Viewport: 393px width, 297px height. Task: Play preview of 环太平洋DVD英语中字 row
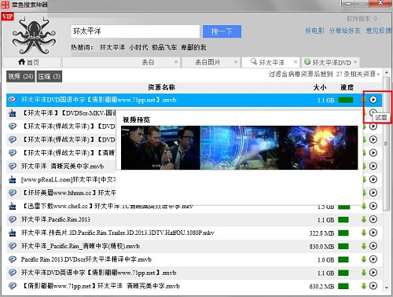373,273
